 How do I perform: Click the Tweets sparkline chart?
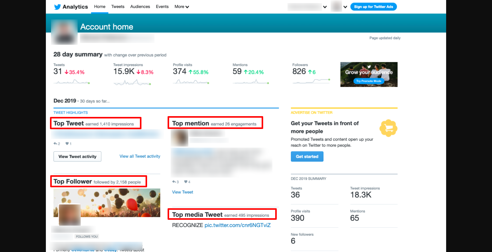[71, 82]
